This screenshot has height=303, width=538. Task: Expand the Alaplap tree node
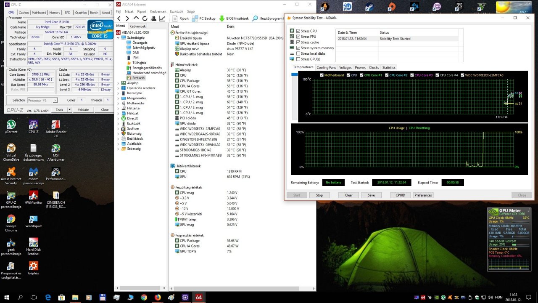[119, 83]
